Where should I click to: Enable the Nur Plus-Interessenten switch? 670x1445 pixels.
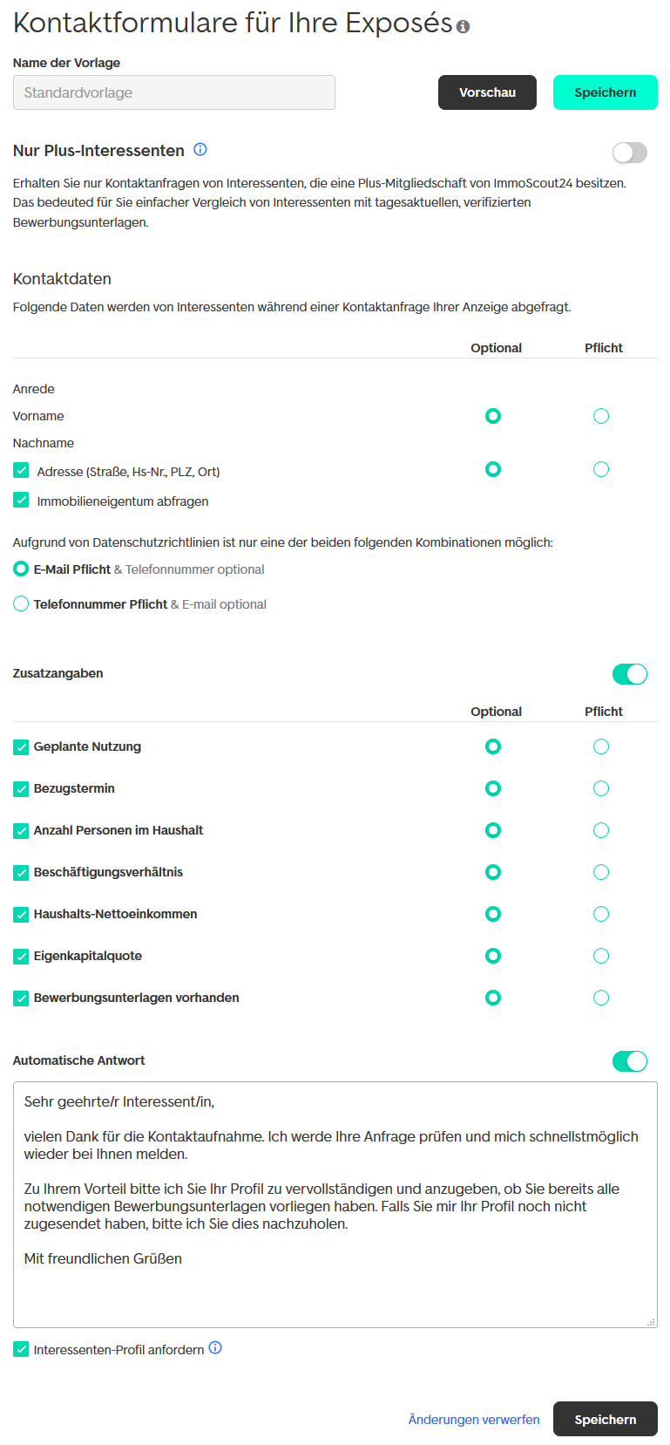tap(629, 153)
